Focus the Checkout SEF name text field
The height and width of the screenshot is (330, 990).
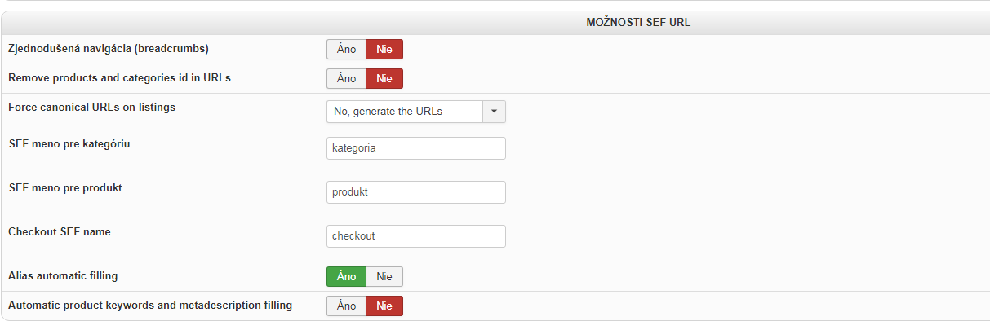pyautogui.click(x=415, y=236)
